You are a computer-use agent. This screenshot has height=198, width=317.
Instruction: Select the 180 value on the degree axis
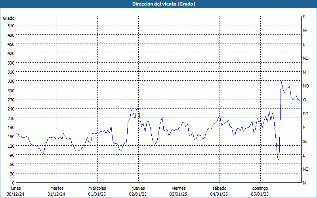click(x=11, y=128)
